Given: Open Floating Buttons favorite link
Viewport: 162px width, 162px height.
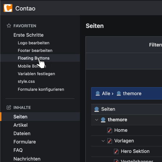Looking at the screenshot, I should (x=34, y=58).
